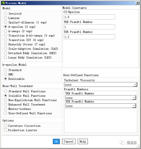Image resolution: width=141 pixels, height=149 pixels.
Task: Choose Menter-Lechner near-wall treatment
Action: coord(6,109)
